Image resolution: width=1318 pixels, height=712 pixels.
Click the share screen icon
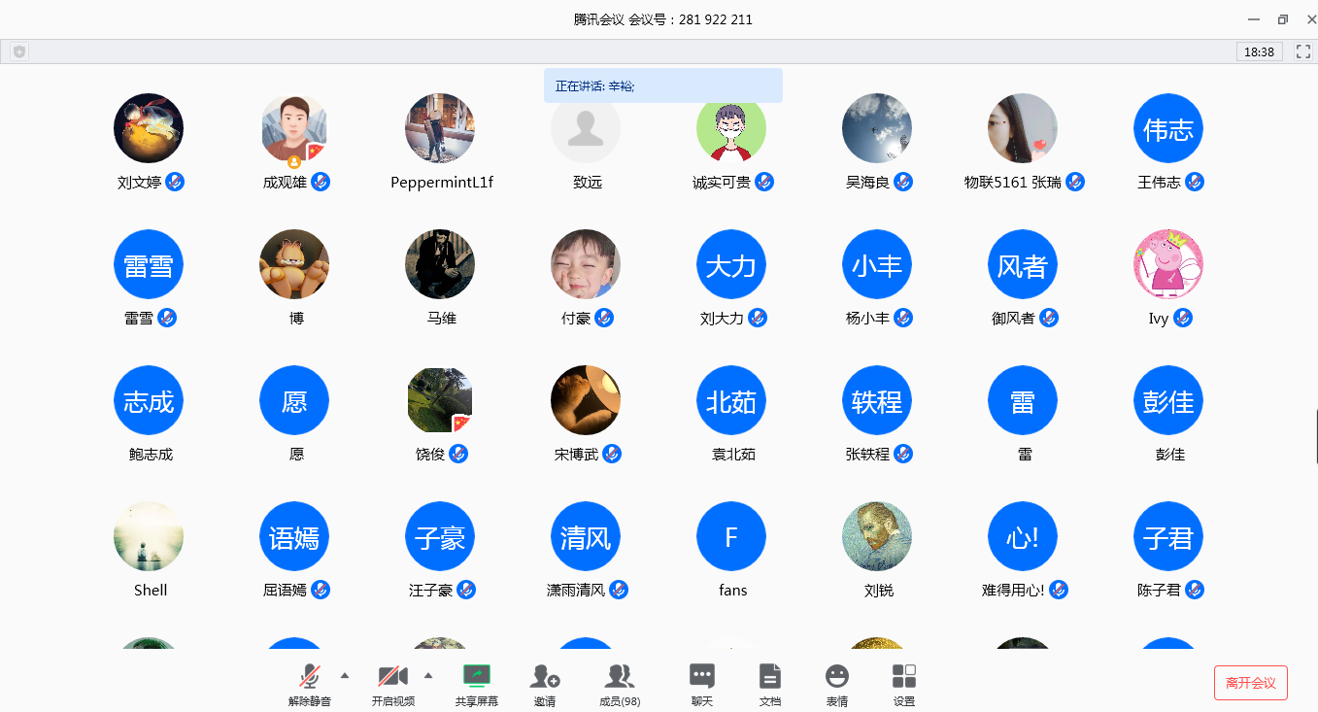[476, 676]
